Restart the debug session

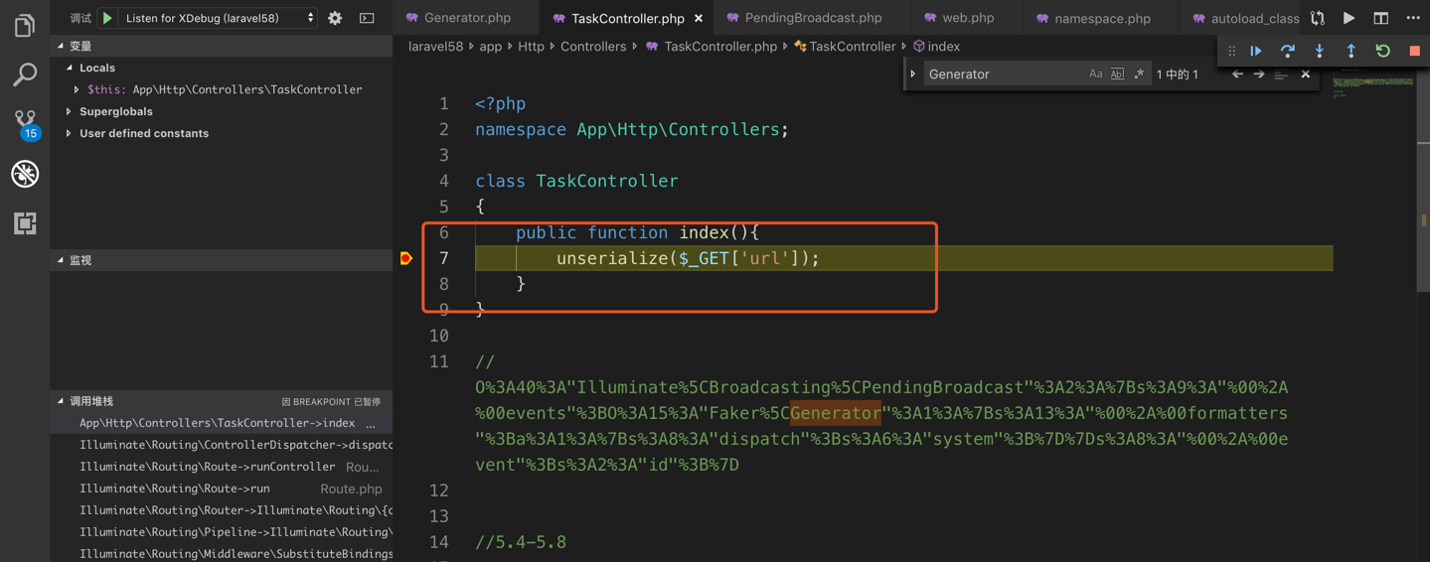[x=1383, y=51]
